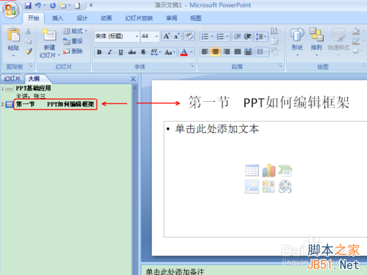Toggle italic formatting

110,52
